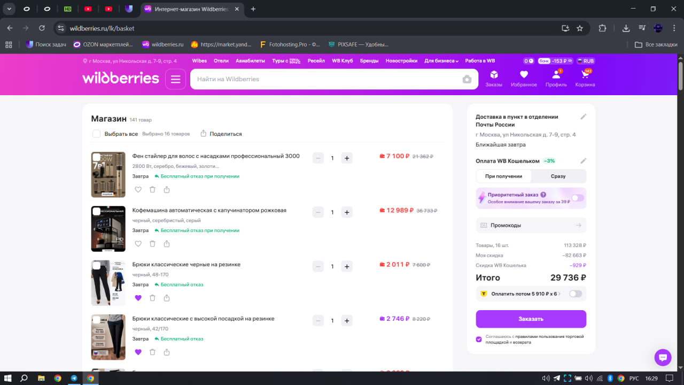Screen dimensions: 684x385
Task: Delete the high-waist trousers from basket
Action: click(152, 352)
